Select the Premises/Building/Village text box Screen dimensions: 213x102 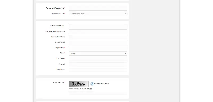coord(98,32)
